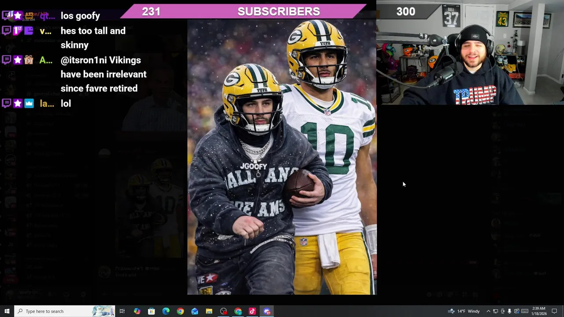Click the subscriber goal number '300'
Viewport: 564px width, 317px height.
pyautogui.click(x=406, y=11)
